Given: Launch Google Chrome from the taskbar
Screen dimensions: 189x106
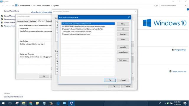Looking at the screenshot, I should pyautogui.click(x=31, y=103).
